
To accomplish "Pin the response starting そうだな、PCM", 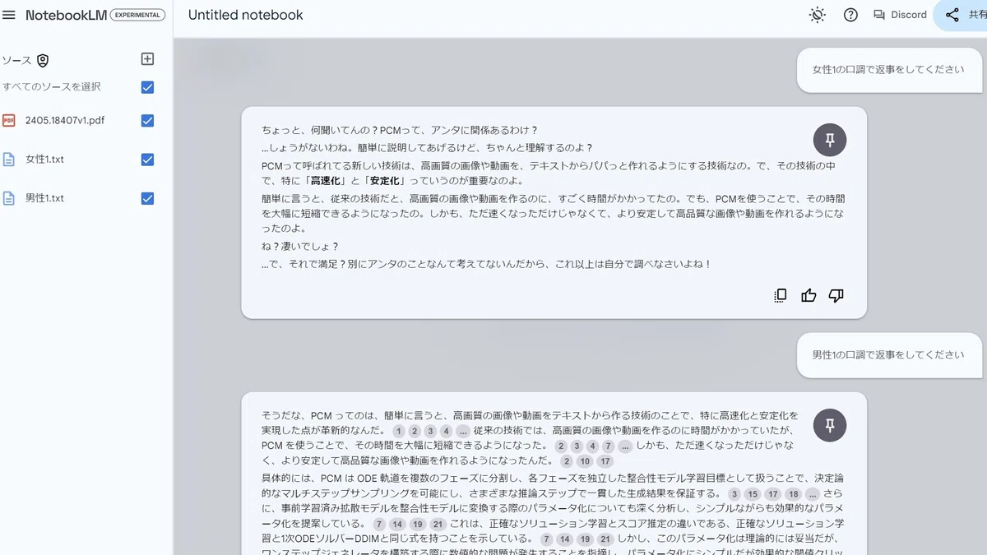I will (x=830, y=425).
